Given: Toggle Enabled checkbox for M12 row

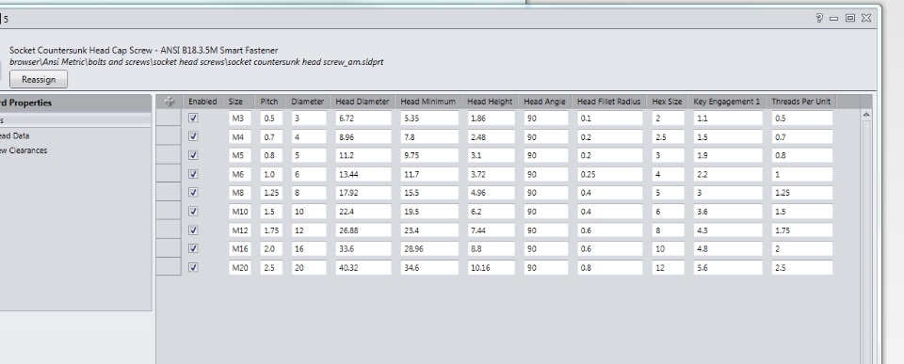Looking at the screenshot, I should pos(193,229).
